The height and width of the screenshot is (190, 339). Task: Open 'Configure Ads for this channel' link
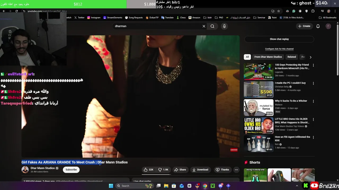pos(279,49)
